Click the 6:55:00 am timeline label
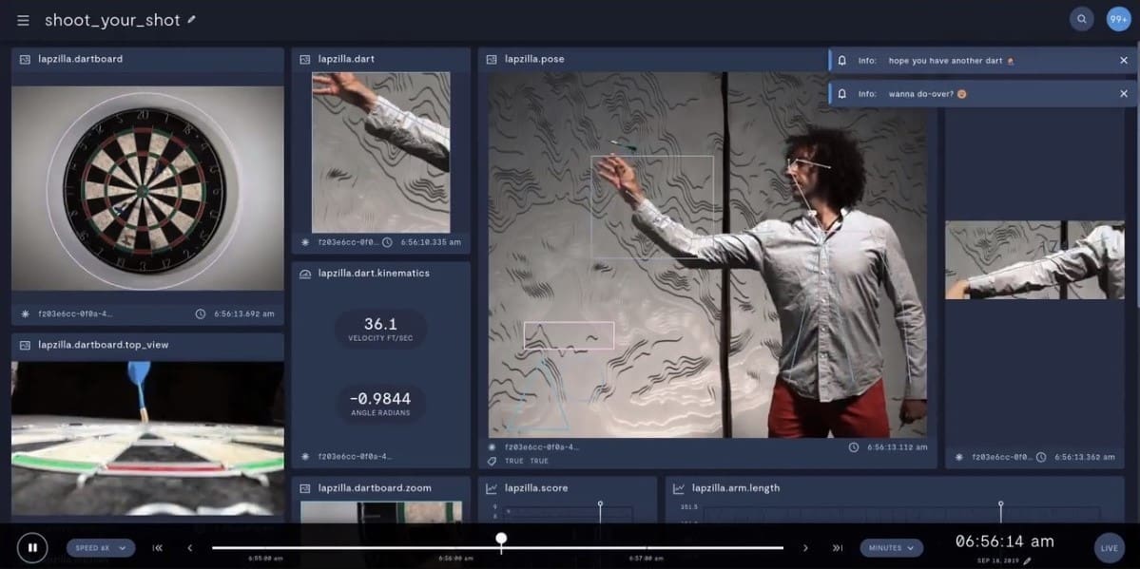This screenshot has width=1140, height=569. [265, 559]
